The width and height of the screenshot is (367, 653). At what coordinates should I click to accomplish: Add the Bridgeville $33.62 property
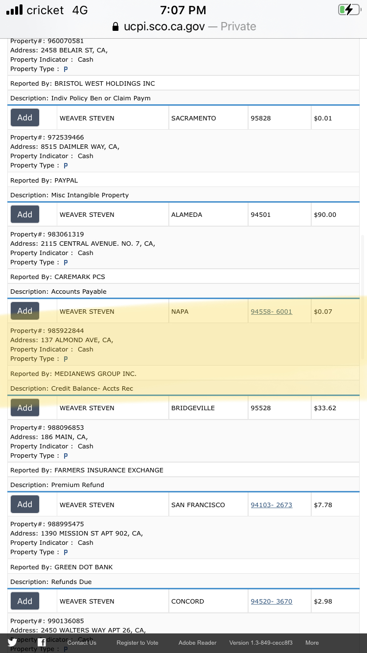tap(25, 408)
